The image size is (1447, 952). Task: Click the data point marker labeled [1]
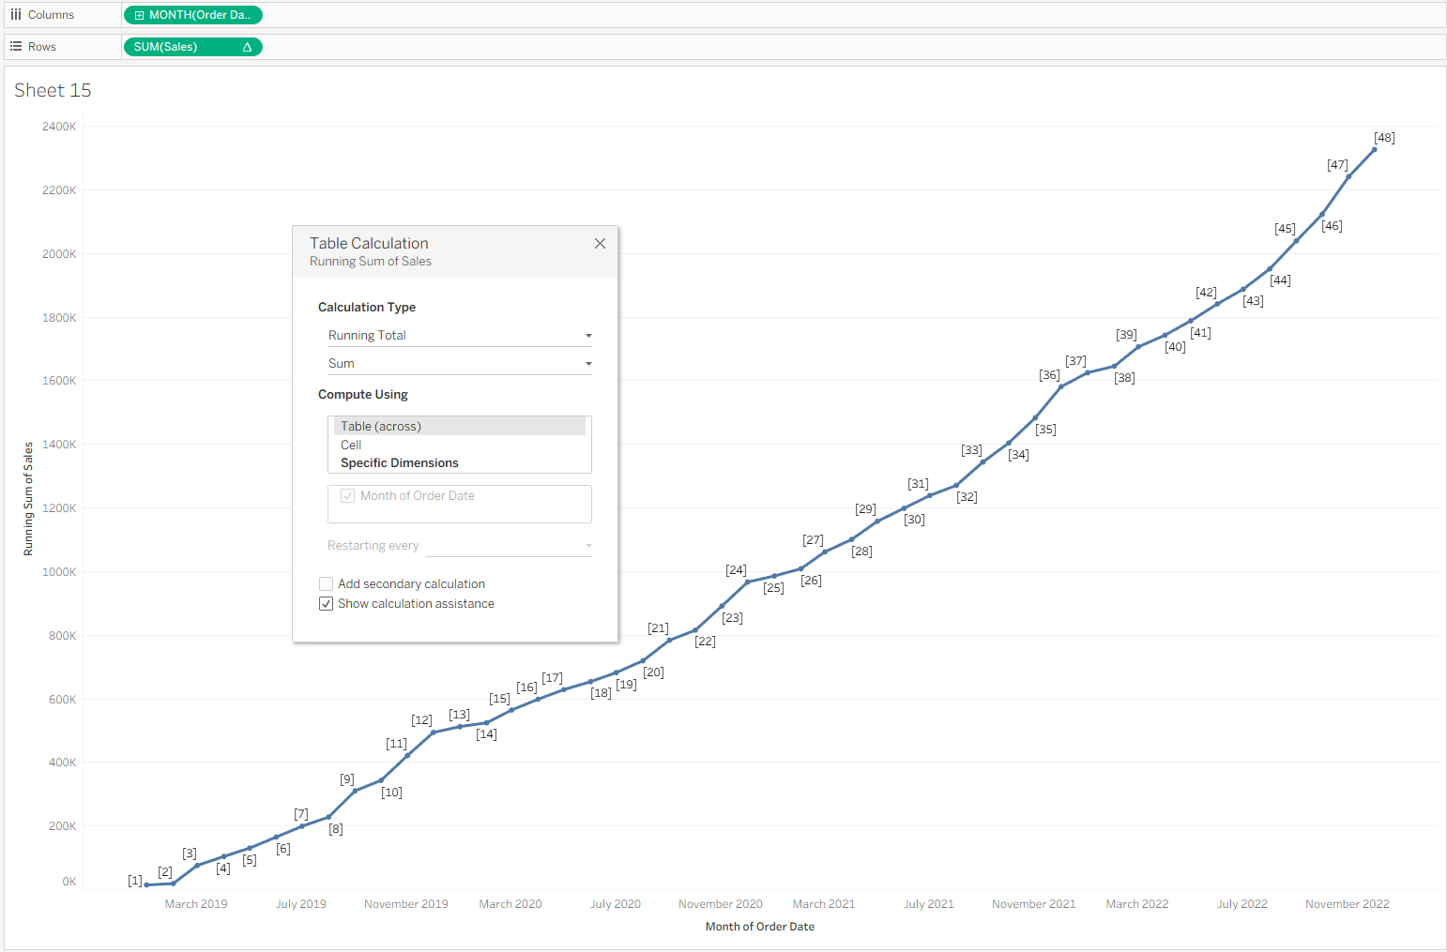pyautogui.click(x=146, y=884)
